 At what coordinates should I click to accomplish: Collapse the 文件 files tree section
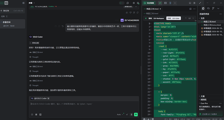coord(199,18)
